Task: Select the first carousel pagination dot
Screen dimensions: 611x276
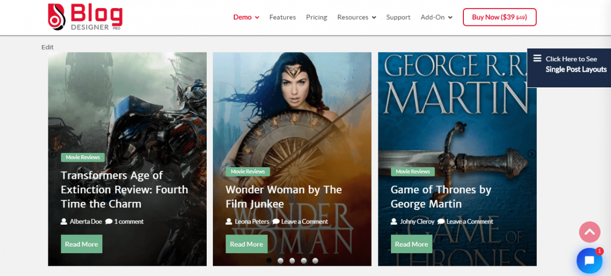Action: click(269, 261)
